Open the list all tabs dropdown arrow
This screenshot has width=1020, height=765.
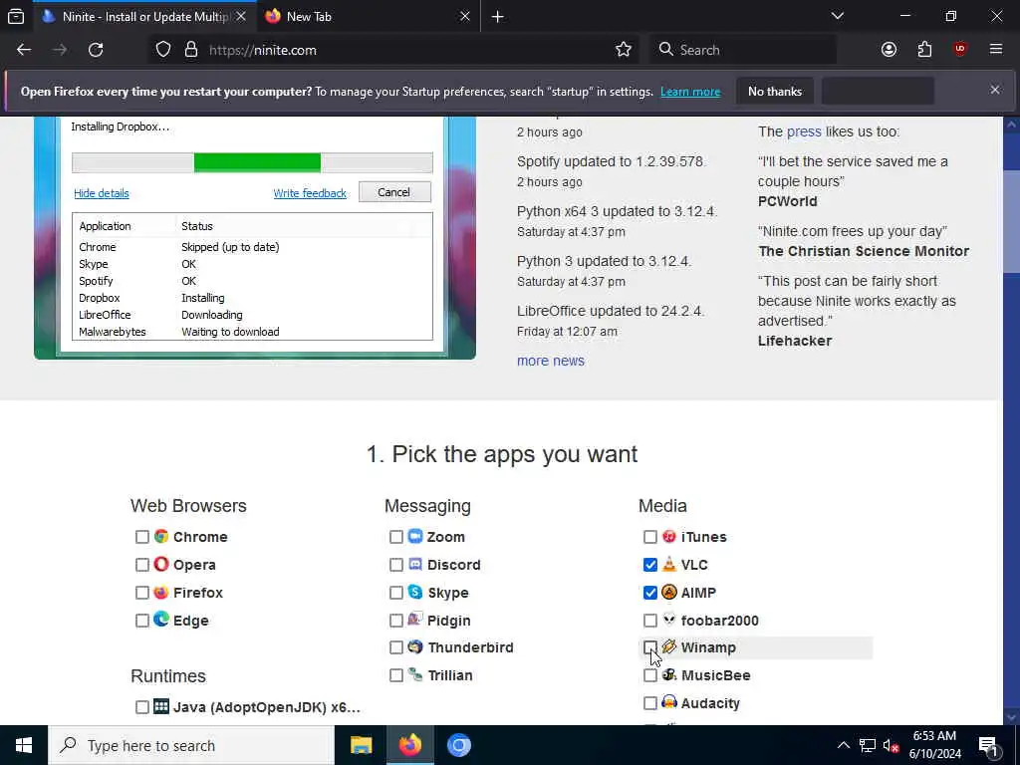tap(837, 16)
